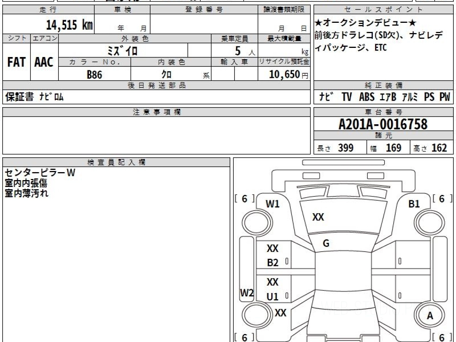
Task: Click the tire rating 6 beside W1
Action: coord(244,198)
